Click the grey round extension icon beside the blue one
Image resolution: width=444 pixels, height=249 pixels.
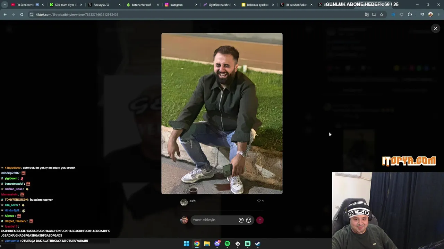[x=401, y=15]
